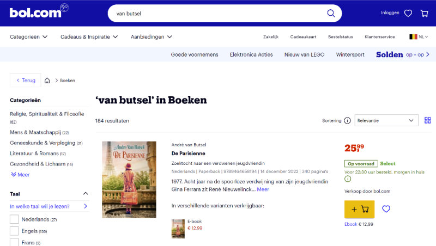Open De Parisienne cover image
This screenshot has width=436, height=246.
(129, 180)
